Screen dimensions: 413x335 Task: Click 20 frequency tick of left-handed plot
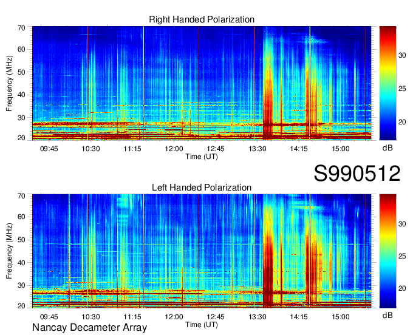(x=21, y=306)
